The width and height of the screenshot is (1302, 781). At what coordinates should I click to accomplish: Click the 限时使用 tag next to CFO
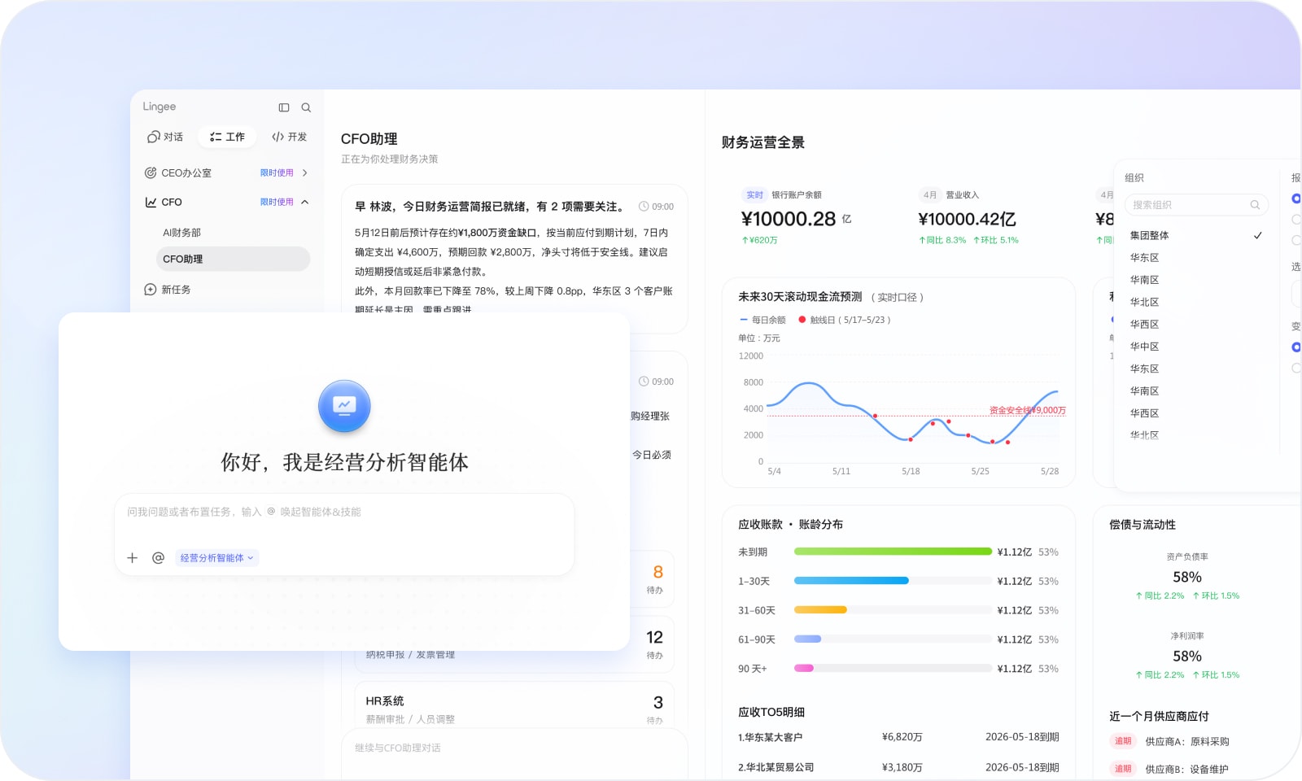pyautogui.click(x=277, y=202)
